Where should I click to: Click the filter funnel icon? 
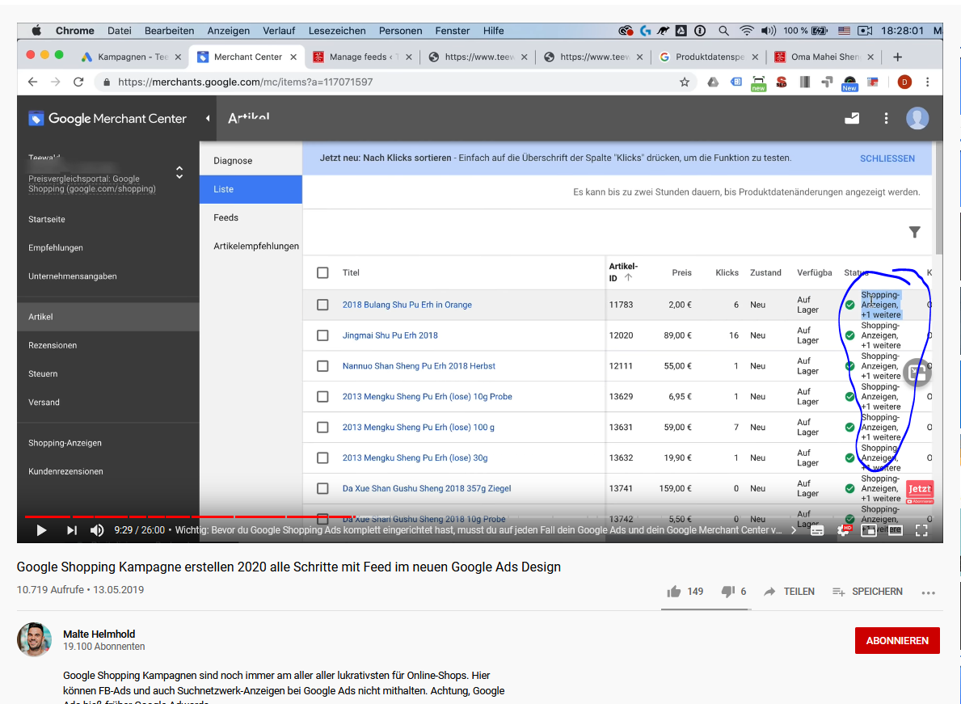(x=914, y=233)
